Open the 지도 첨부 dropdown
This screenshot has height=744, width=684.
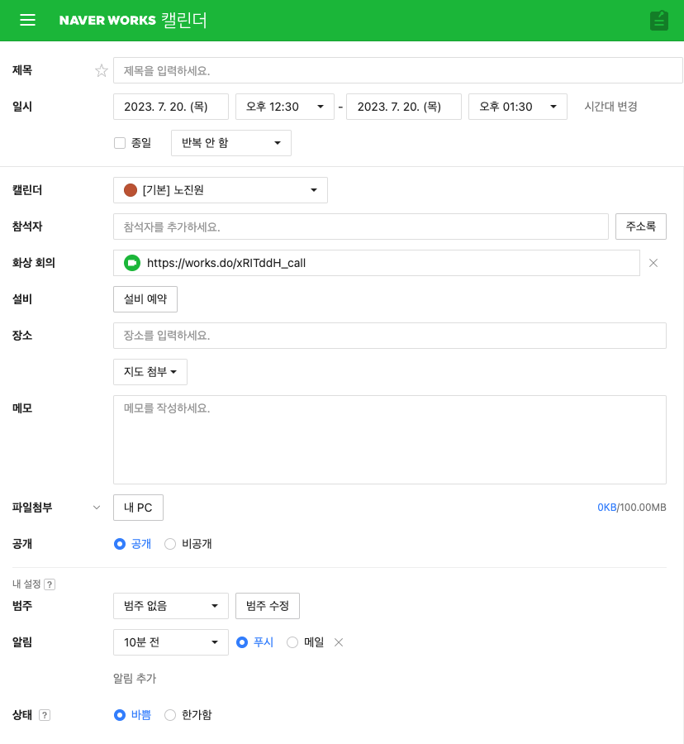[x=150, y=372]
